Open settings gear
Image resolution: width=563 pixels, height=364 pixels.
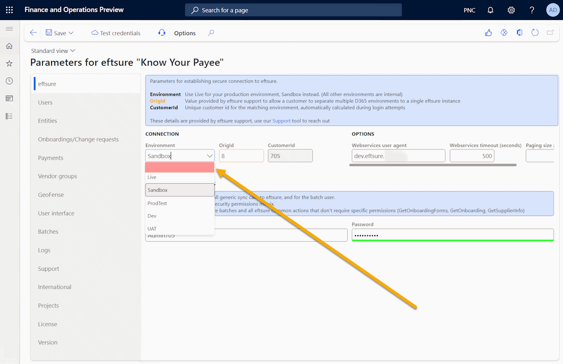pos(511,10)
